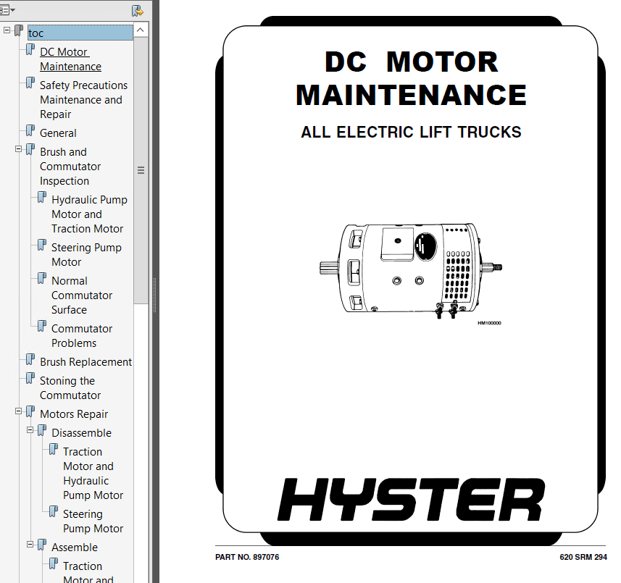Collapse Brush and Commutator Inspection section
Screen dimensions: 621x583
18,149
